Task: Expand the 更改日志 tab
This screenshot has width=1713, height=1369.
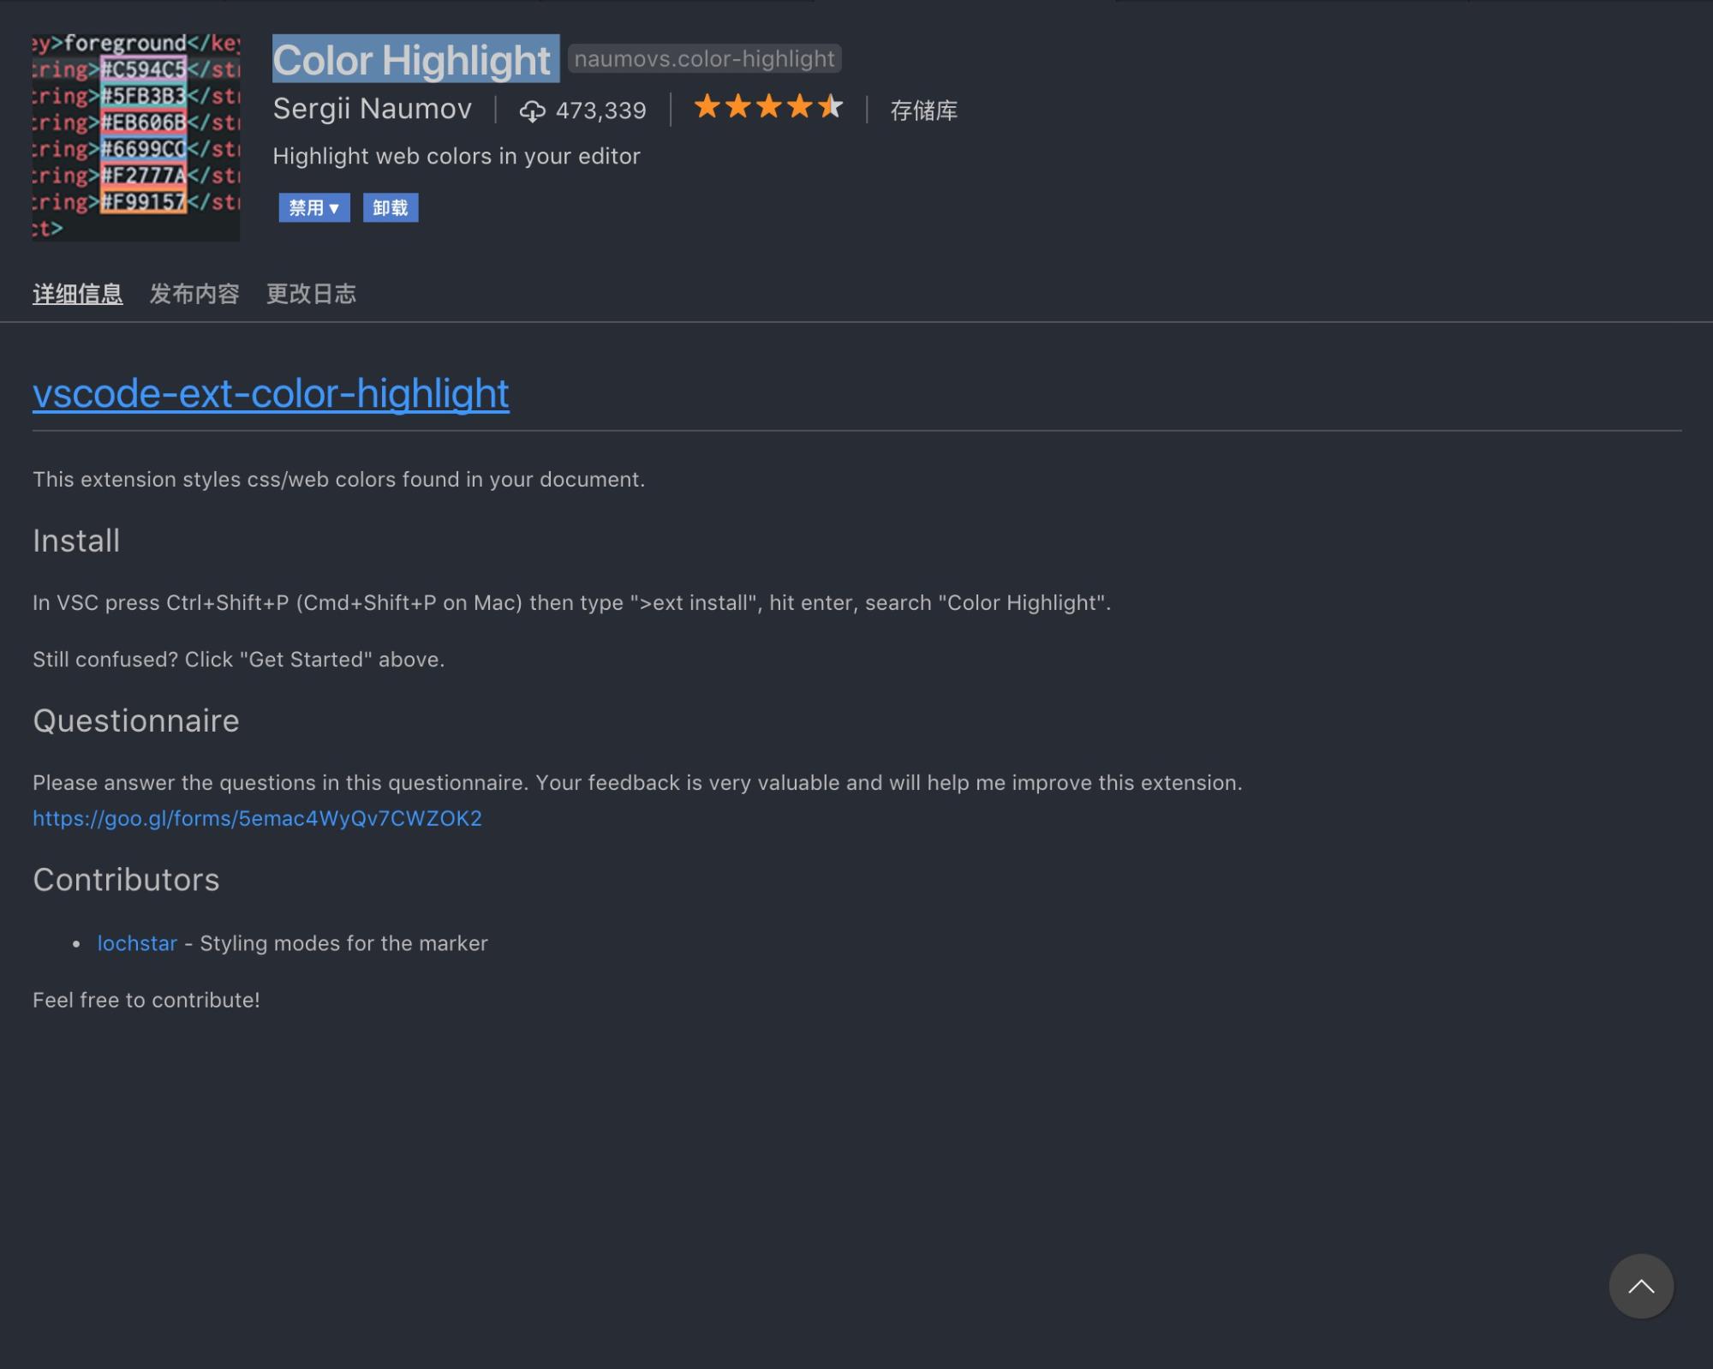Action: (311, 292)
